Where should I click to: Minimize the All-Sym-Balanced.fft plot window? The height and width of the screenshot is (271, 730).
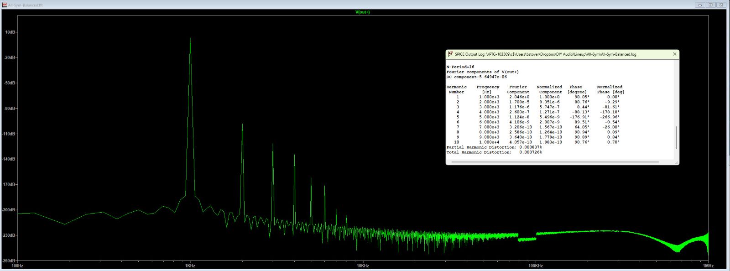point(700,5)
